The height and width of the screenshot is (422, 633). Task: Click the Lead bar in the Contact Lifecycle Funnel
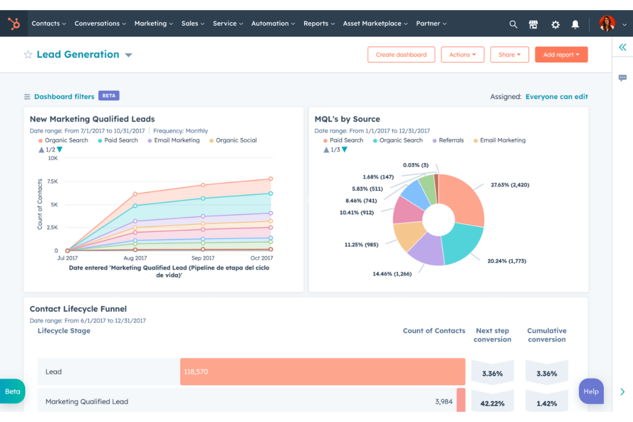322,372
